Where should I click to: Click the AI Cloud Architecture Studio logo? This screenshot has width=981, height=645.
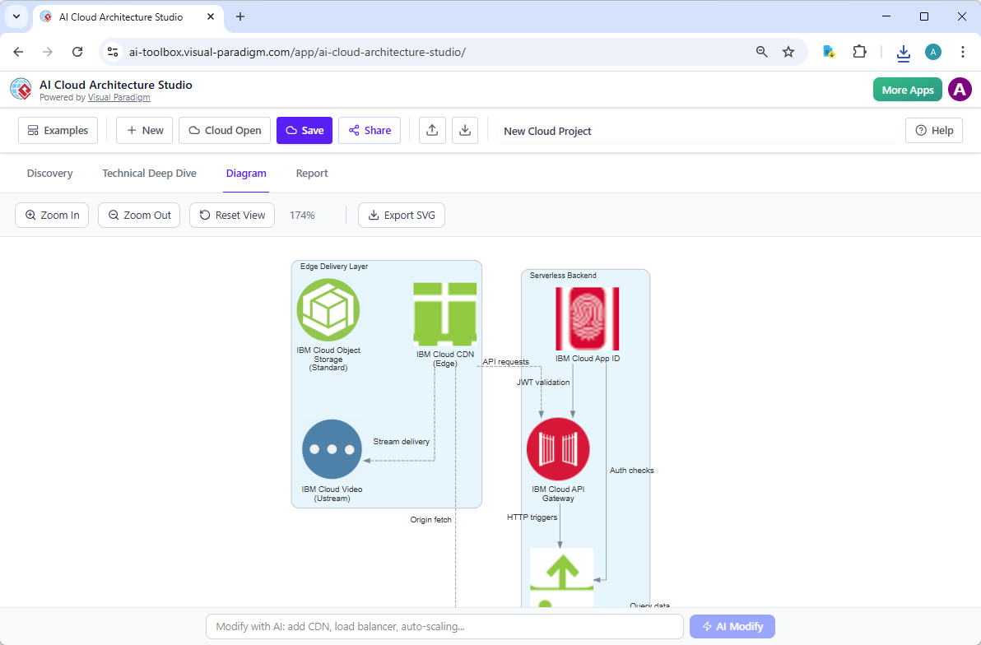(21, 89)
